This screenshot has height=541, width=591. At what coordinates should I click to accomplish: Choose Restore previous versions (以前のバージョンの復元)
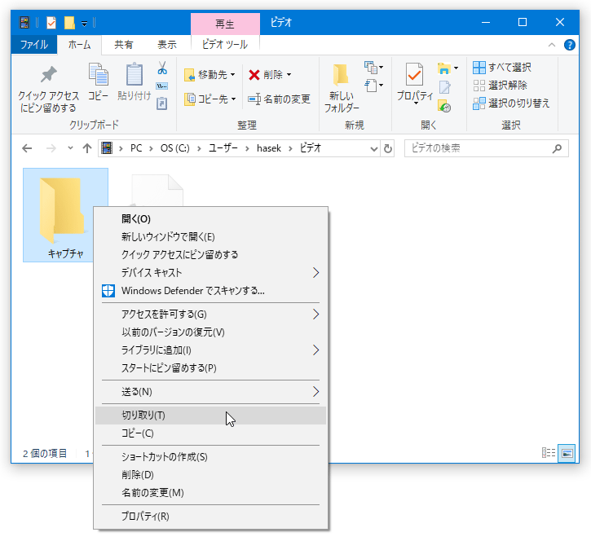coord(210,332)
